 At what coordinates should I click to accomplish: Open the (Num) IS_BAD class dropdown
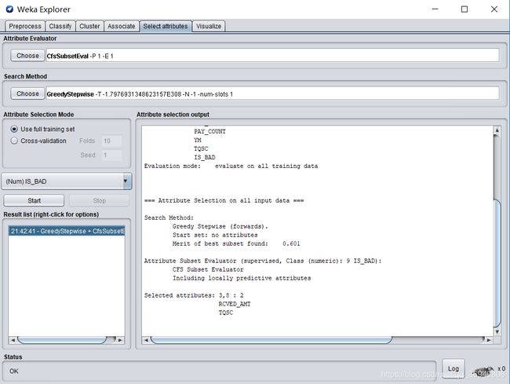coord(67,181)
